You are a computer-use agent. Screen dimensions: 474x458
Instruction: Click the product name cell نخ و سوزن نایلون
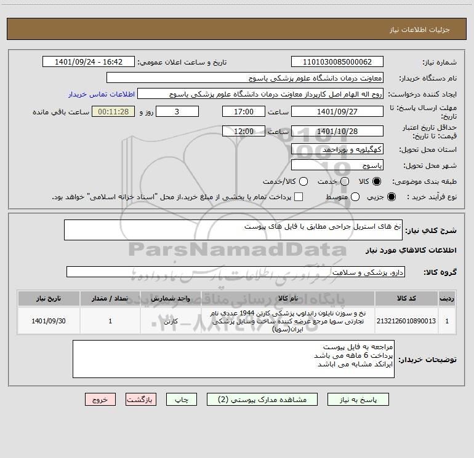(x=288, y=321)
